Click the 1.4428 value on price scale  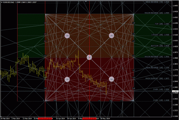pos(175,11)
